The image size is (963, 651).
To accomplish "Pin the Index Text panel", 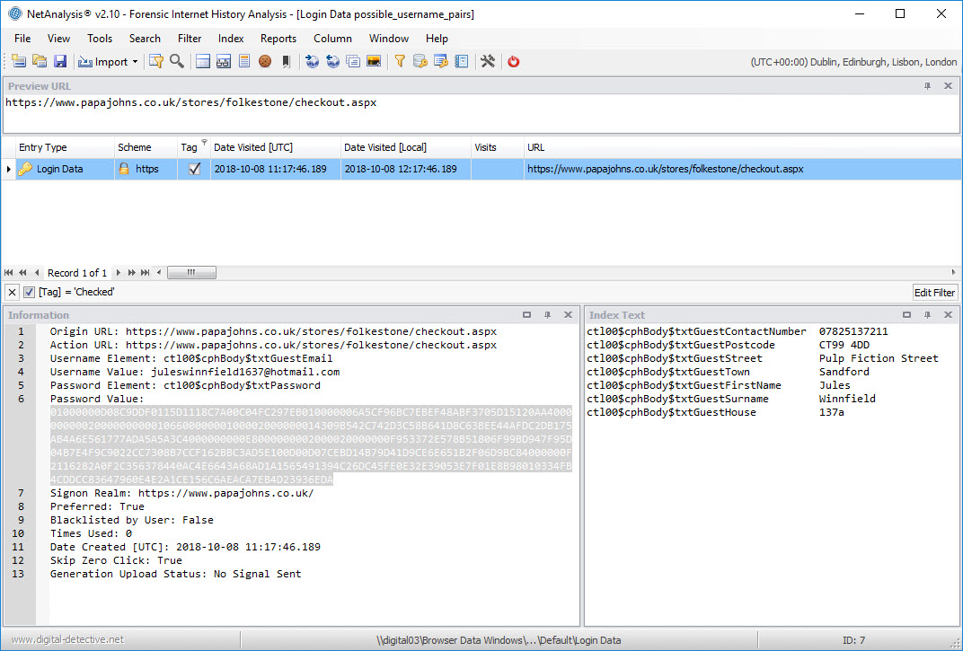I will pyautogui.click(x=927, y=315).
